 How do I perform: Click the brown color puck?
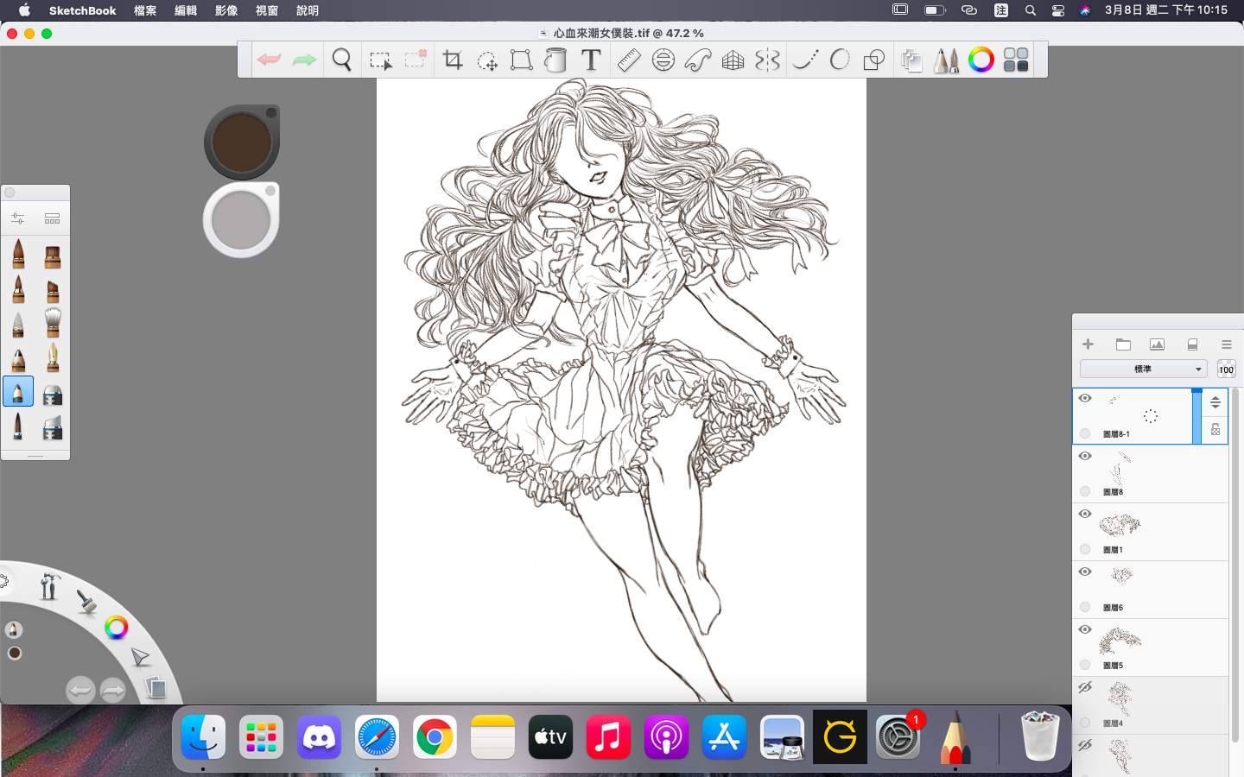coord(242,142)
